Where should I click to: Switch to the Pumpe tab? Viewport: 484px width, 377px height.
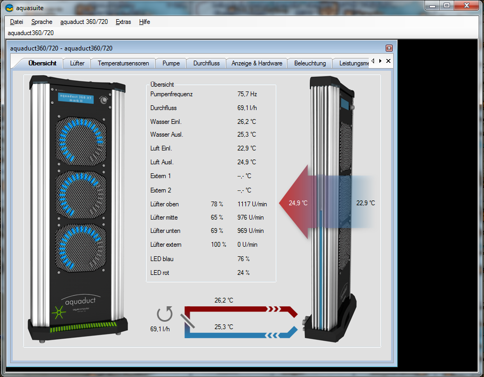coord(171,63)
